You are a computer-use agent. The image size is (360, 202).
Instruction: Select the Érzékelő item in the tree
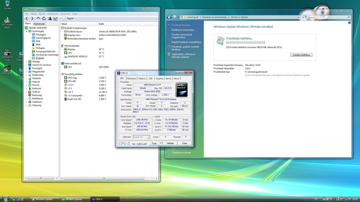(x=40, y=58)
